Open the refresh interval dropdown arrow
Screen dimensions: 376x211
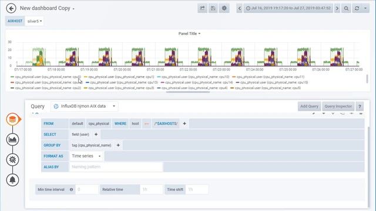(365, 8)
